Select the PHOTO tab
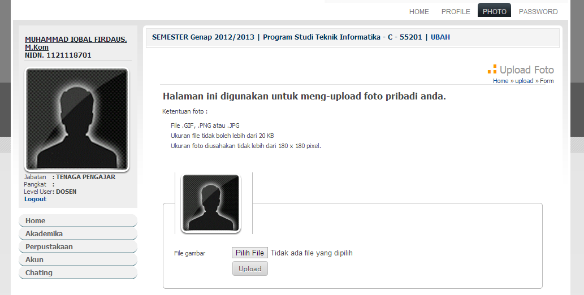The width and height of the screenshot is (584, 295). click(x=494, y=11)
